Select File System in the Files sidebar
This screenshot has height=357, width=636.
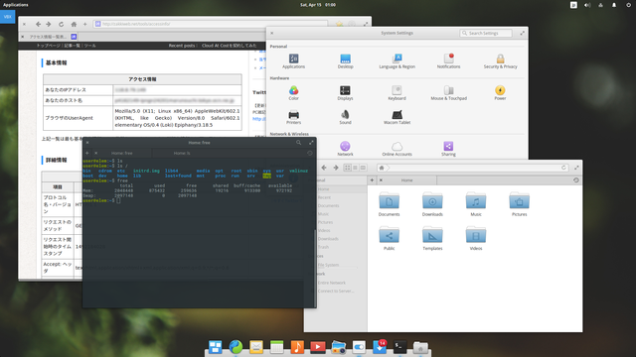pos(328,265)
